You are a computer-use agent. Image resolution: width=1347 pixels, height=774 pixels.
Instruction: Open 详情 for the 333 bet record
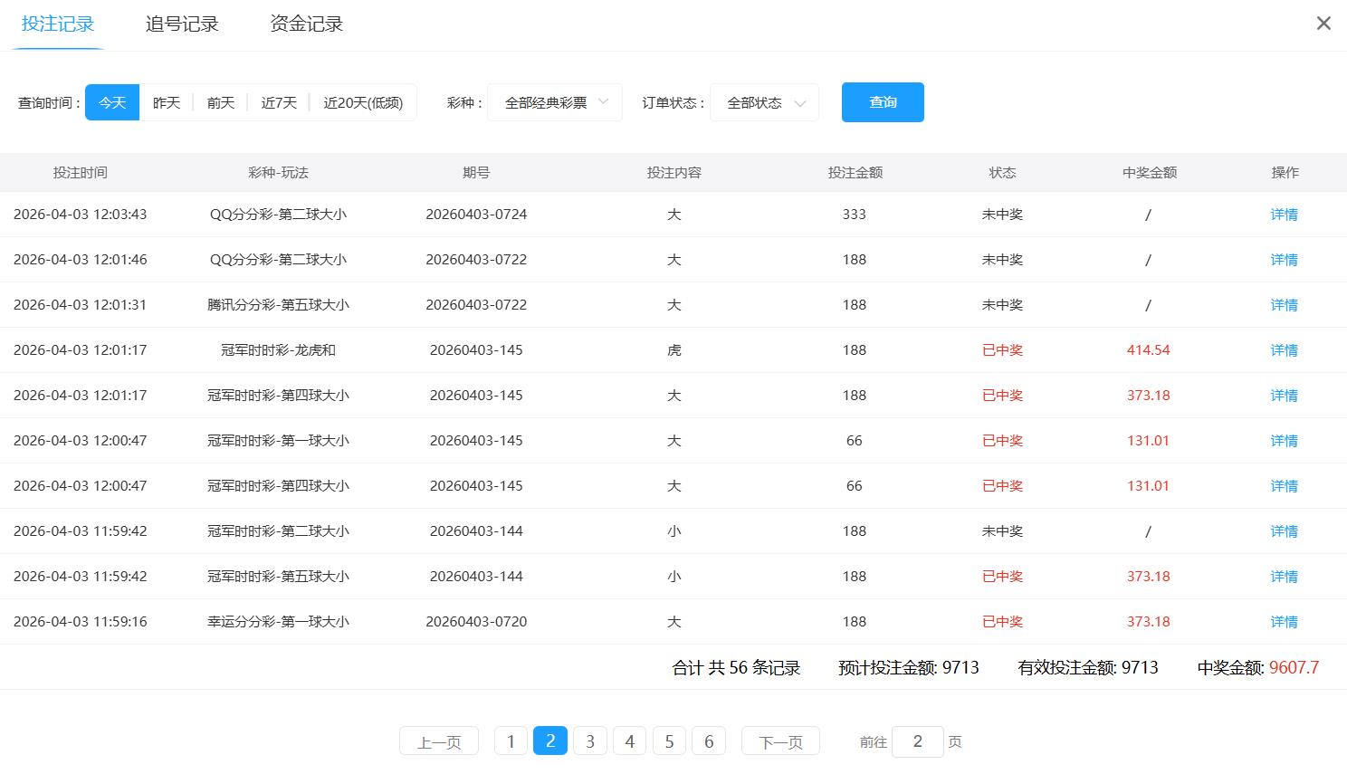(x=1283, y=214)
